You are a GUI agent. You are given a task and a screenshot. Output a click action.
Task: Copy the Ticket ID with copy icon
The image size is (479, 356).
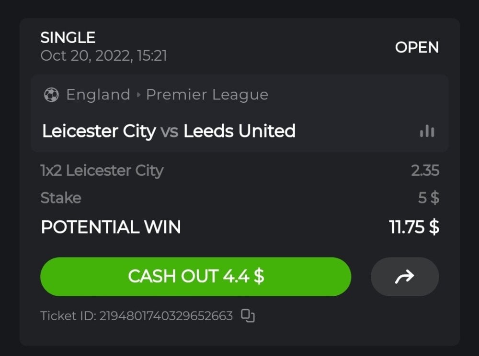[248, 315]
